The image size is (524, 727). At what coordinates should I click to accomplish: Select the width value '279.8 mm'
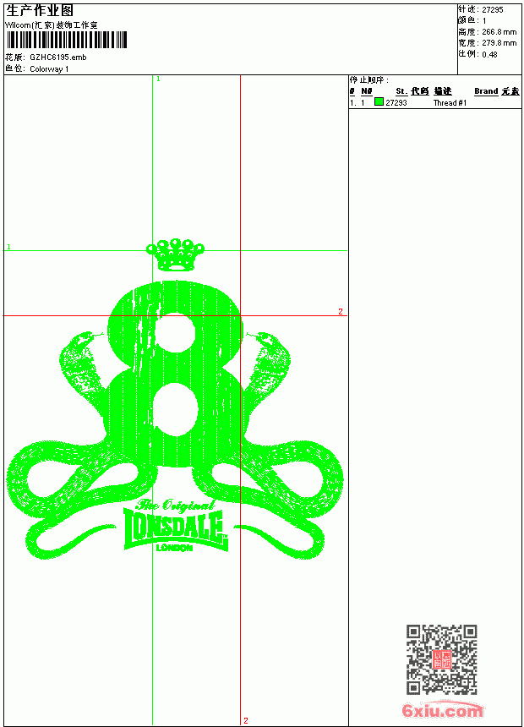[x=499, y=43]
